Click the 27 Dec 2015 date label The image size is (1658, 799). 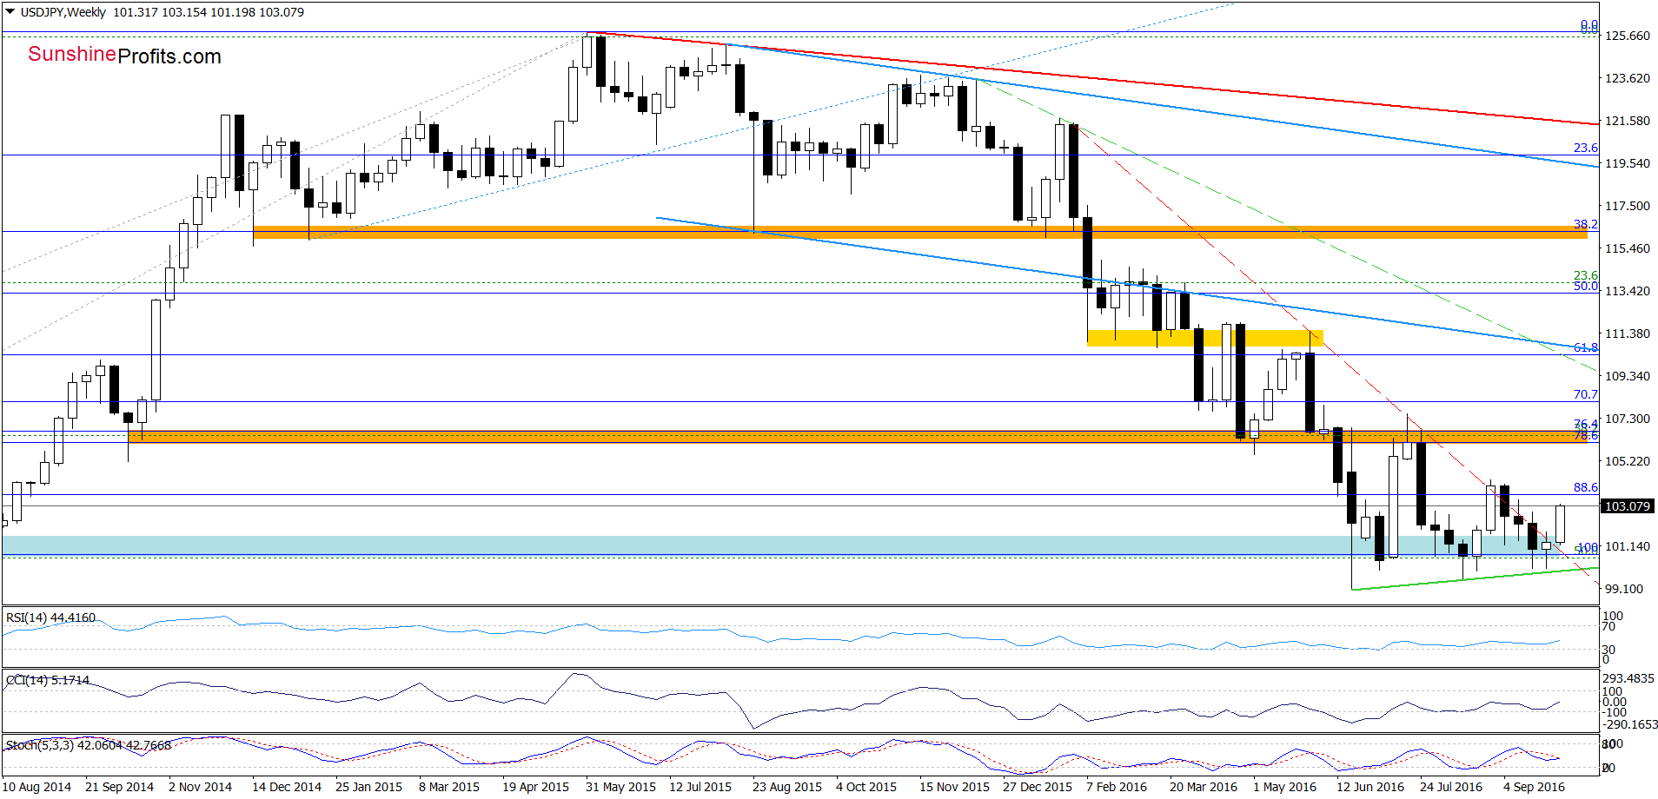tap(1037, 787)
